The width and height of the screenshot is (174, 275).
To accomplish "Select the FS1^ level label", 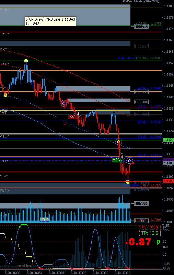I will 4,161.
